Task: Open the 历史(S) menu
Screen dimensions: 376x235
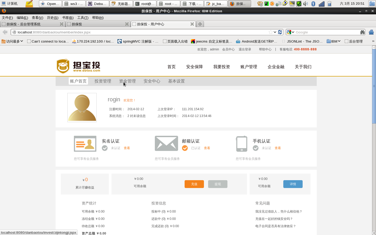Action: (52, 18)
